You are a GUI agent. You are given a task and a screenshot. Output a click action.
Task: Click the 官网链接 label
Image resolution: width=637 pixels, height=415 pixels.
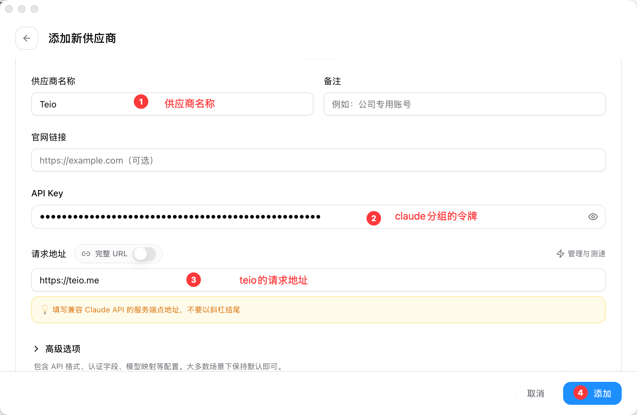(49, 137)
